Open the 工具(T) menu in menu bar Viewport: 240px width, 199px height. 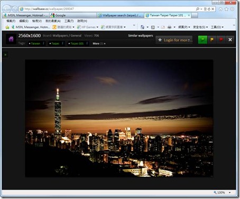tap(69, 21)
